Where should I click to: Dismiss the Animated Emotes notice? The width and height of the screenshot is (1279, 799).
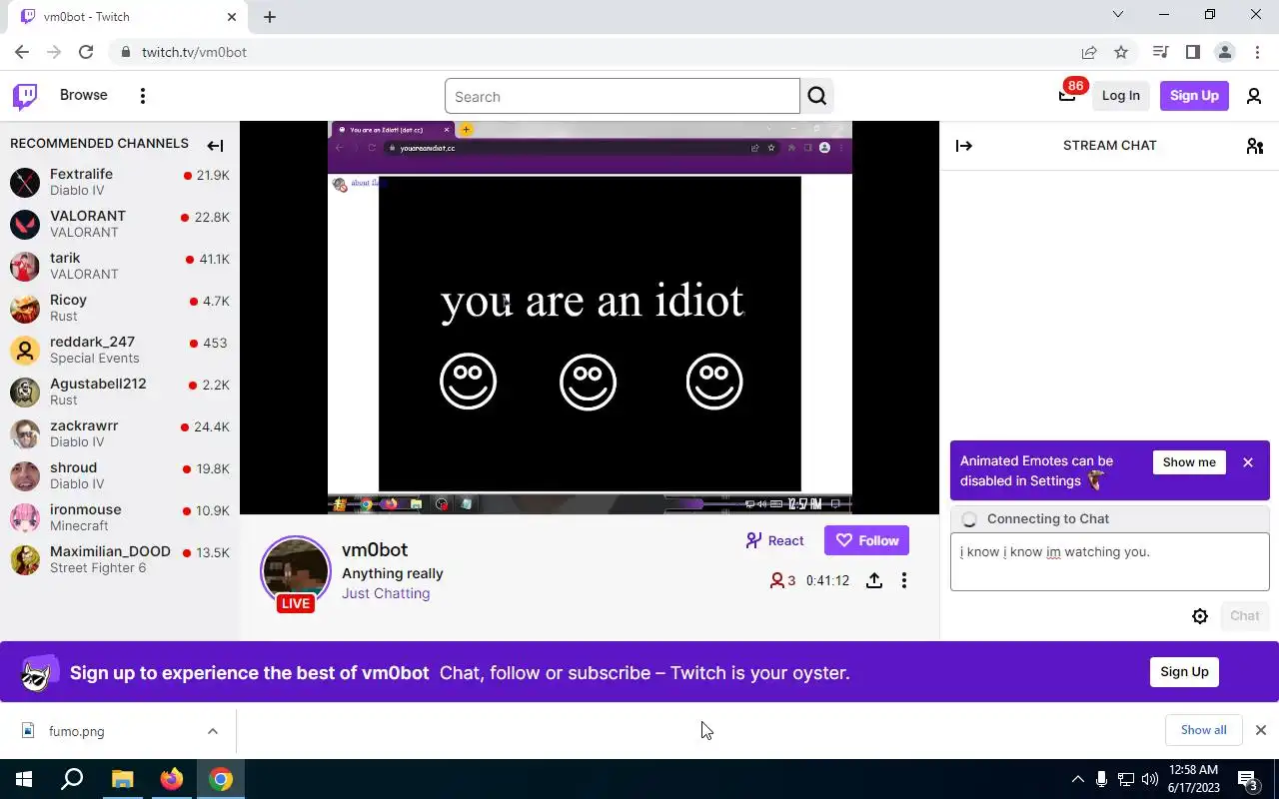[1248, 462]
